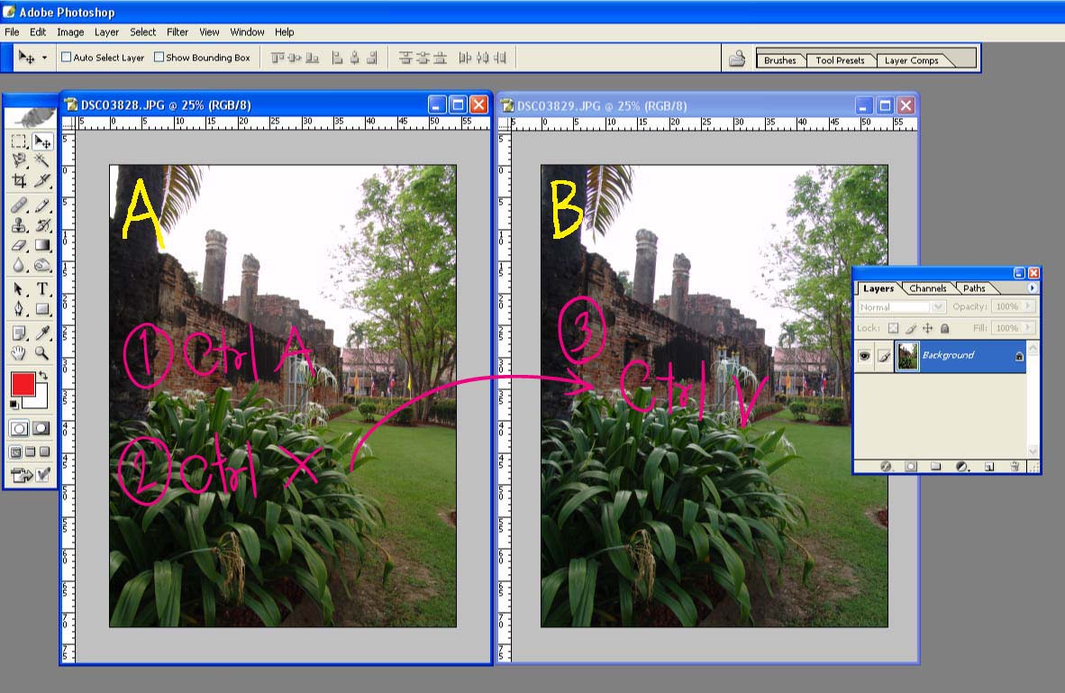Enable the Auto Select Layer checkbox
Image resolution: width=1065 pixels, height=693 pixels.
(66, 58)
